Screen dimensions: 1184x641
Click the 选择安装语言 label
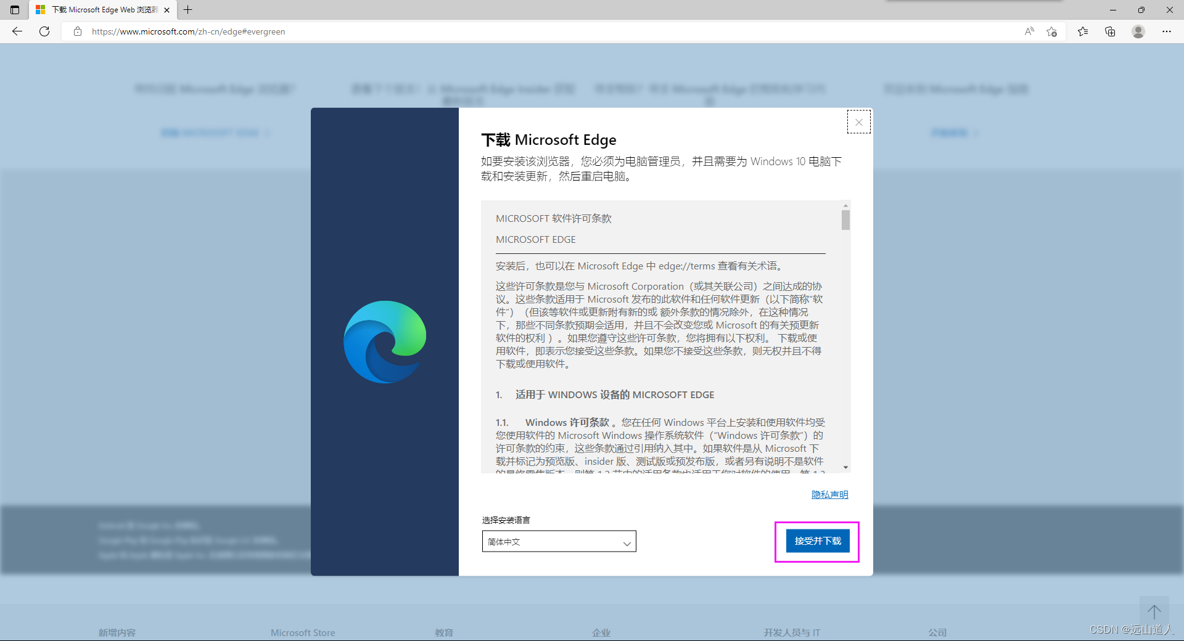click(506, 520)
